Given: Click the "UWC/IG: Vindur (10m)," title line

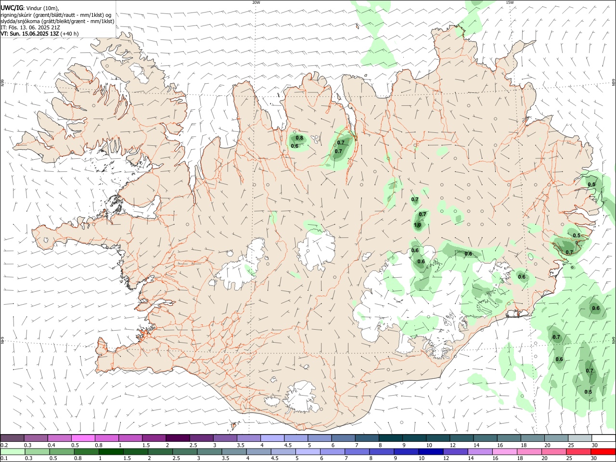Looking at the screenshot, I should pos(30,8).
